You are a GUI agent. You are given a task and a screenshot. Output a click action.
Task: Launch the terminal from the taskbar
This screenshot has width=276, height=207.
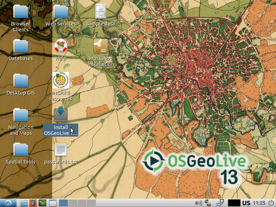[42, 203]
